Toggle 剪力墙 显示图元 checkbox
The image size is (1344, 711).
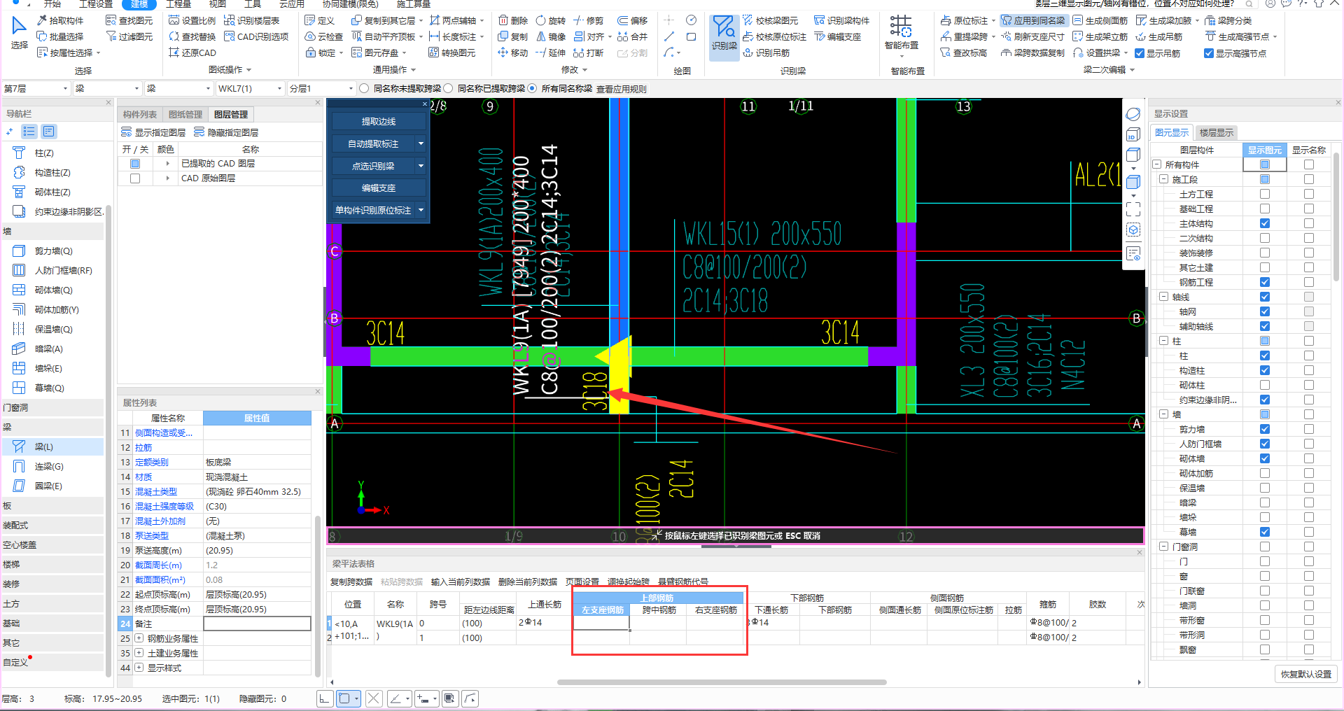(1264, 429)
